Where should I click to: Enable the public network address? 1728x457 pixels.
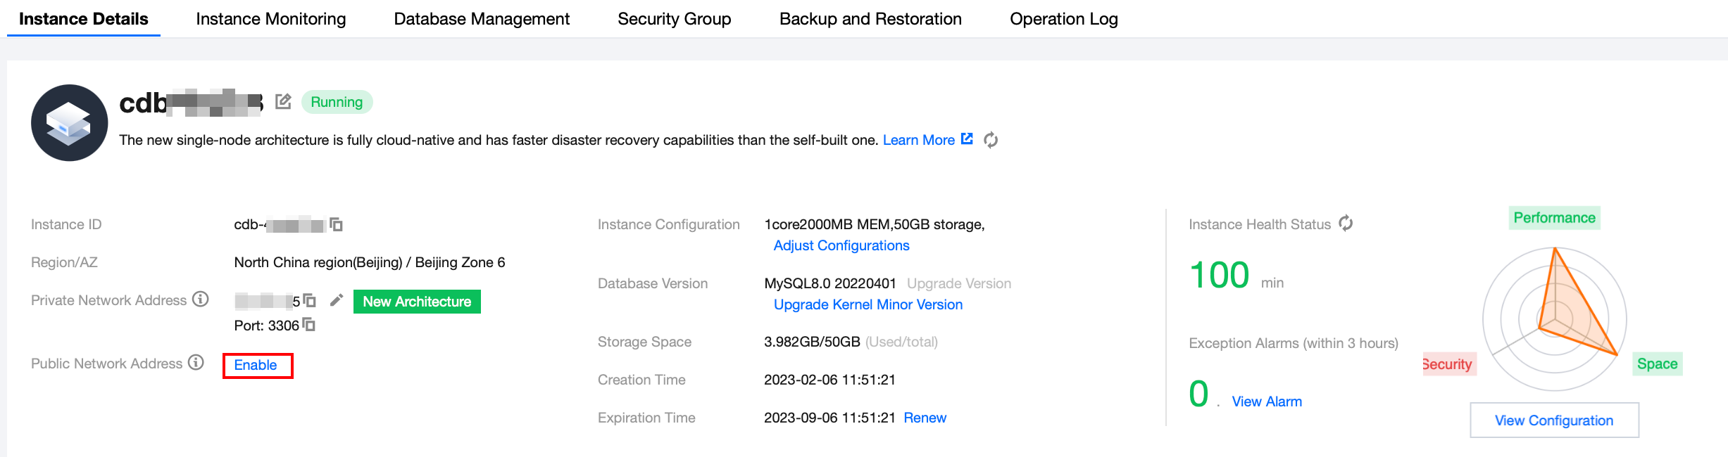tap(256, 365)
